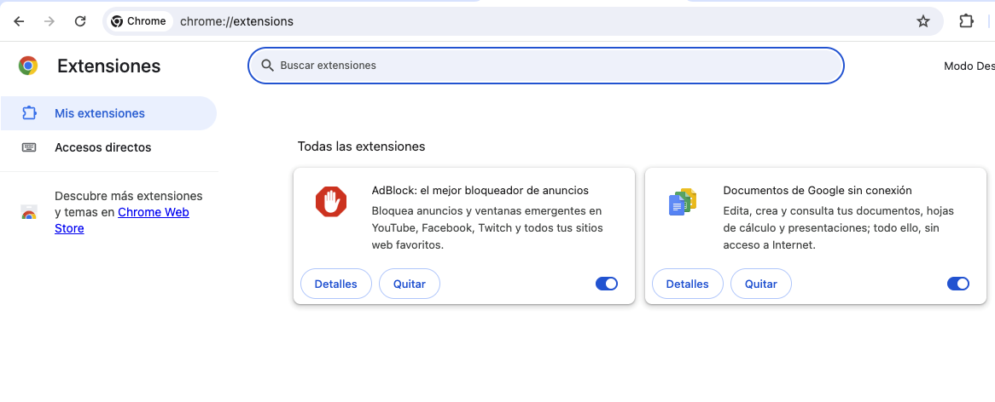Show Detalles for Documentos de Google

(687, 284)
